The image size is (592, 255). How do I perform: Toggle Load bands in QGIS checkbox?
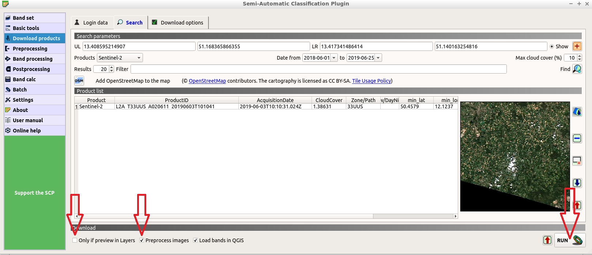click(x=196, y=240)
